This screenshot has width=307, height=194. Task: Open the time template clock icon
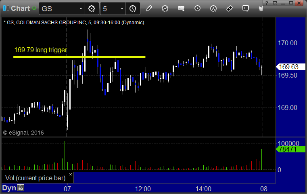click(133, 8)
